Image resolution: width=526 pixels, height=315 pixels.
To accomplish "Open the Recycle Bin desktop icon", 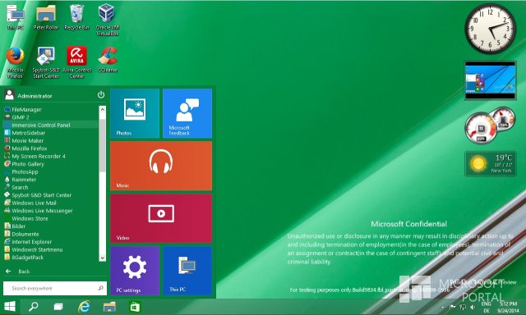I will point(76,16).
